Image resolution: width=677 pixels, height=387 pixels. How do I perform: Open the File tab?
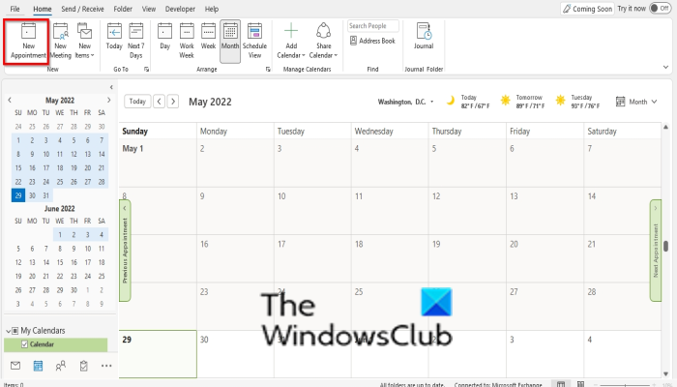point(15,9)
